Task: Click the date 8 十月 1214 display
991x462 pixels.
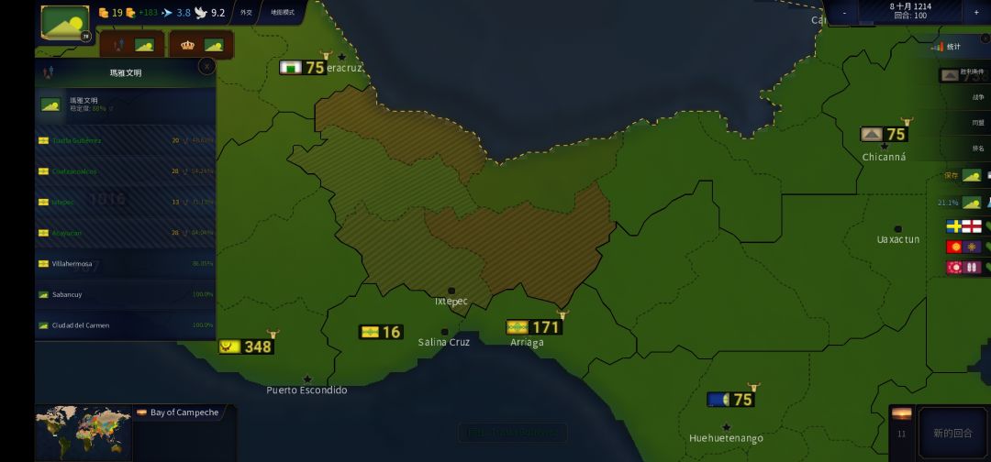Action: 911,6
